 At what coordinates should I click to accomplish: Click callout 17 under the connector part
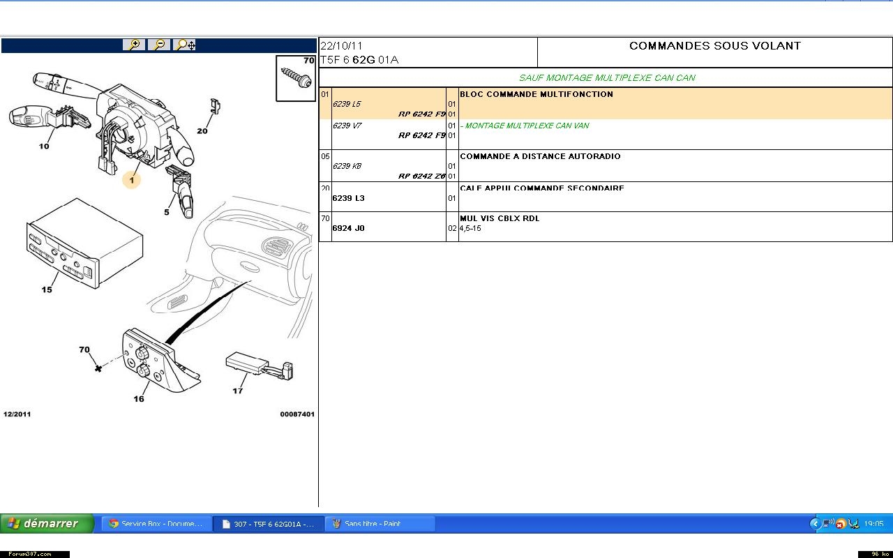pos(238,391)
